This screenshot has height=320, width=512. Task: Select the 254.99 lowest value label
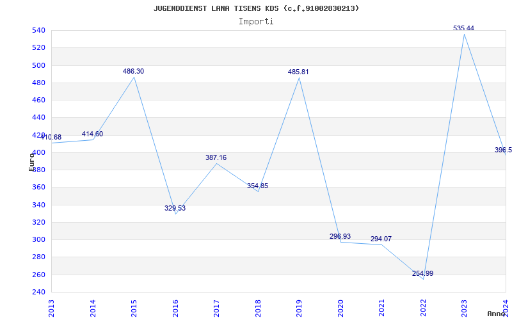coord(422,273)
